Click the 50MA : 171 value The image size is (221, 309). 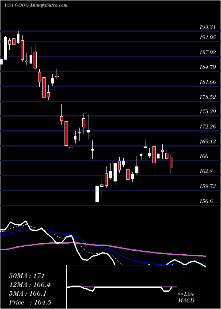(x=27, y=276)
